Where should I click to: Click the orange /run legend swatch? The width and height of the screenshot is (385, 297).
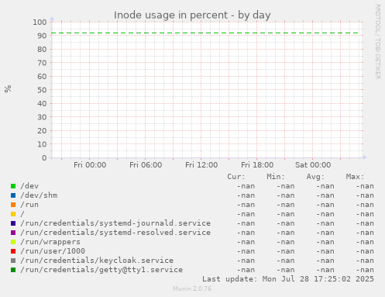(x=13, y=205)
